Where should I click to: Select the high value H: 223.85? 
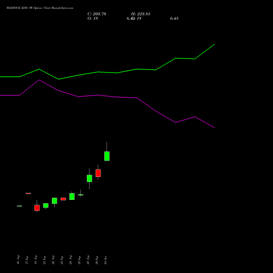pyautogui.click(x=141, y=14)
